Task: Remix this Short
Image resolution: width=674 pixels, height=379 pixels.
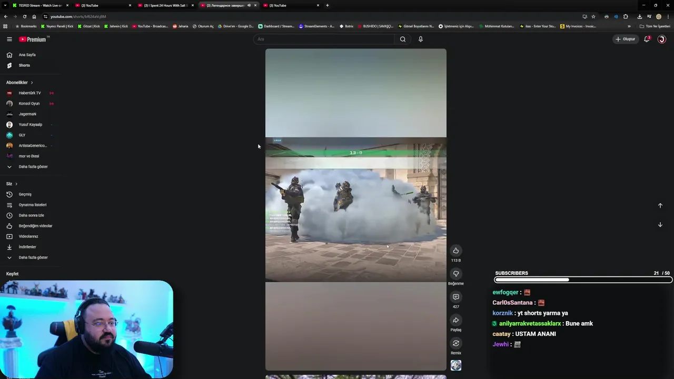Action: point(456,343)
